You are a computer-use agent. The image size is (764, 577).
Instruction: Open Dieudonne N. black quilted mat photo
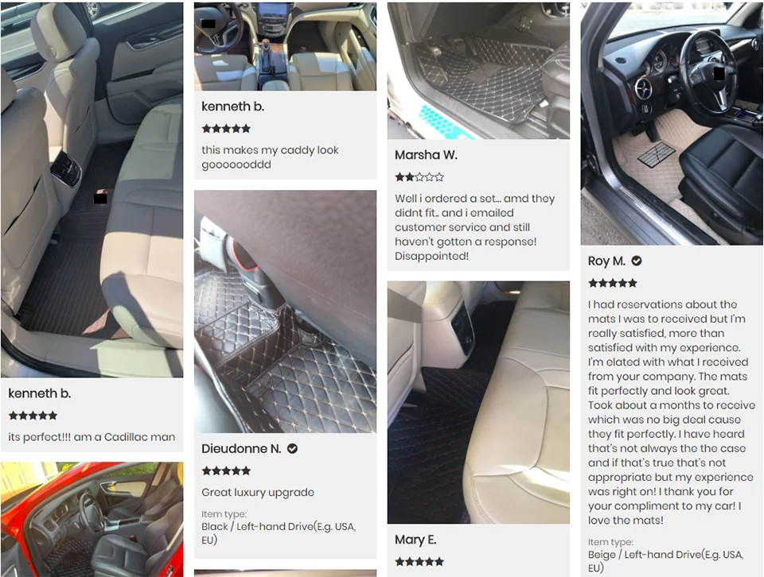pos(285,312)
